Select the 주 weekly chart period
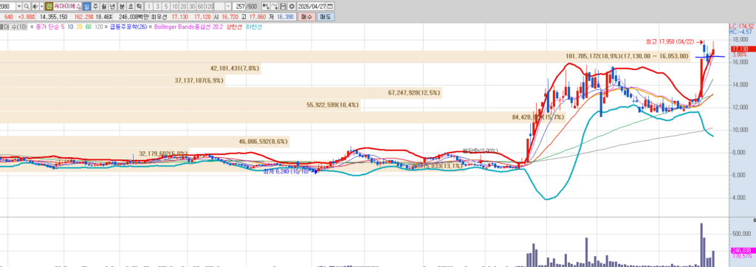Viewport: 756px width, 267px height. click(x=95, y=6)
